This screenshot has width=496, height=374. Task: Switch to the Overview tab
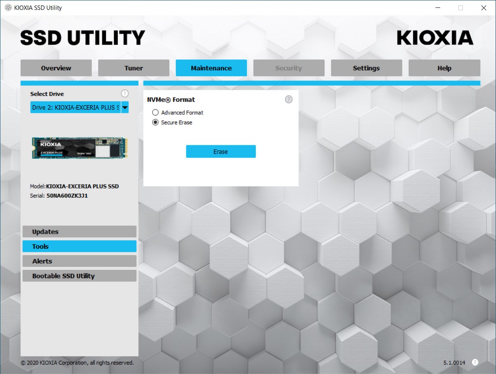pyautogui.click(x=56, y=68)
